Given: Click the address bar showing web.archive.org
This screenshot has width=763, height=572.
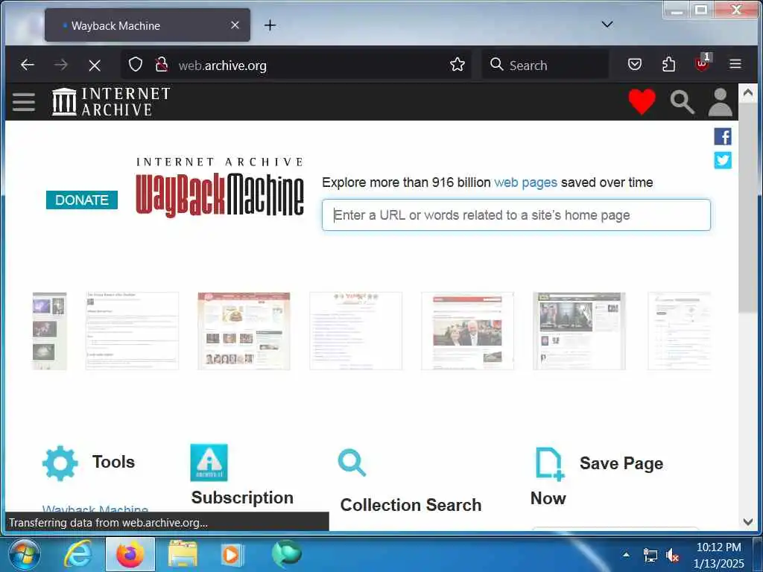Looking at the screenshot, I should (x=296, y=65).
